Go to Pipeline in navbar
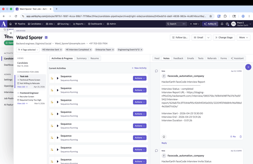 [x=20, y=24]
